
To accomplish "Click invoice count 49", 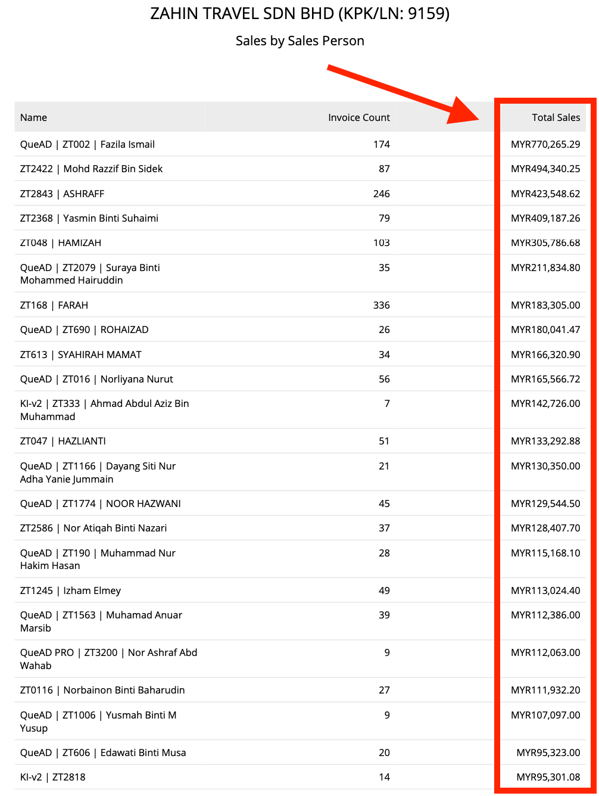I will click(385, 590).
